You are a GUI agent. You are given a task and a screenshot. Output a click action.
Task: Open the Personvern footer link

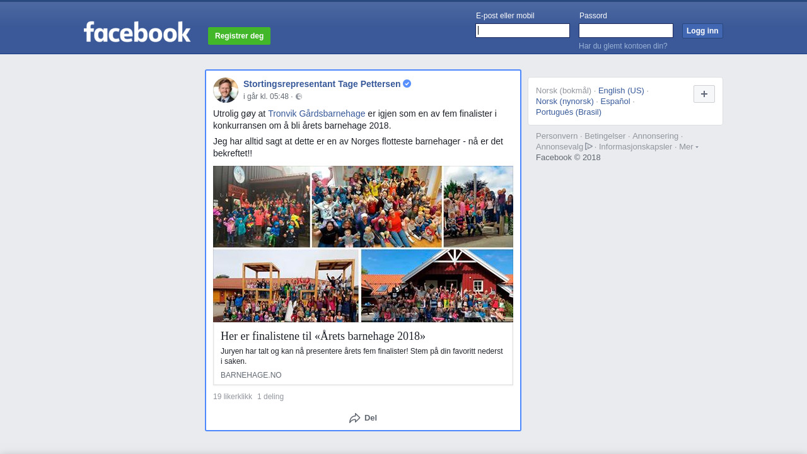pos(557,136)
